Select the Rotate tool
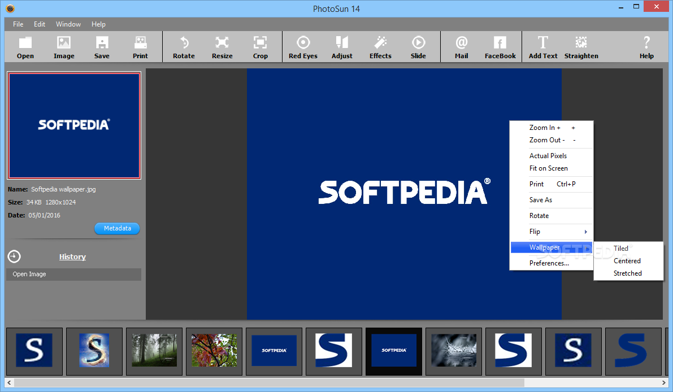The height and width of the screenshot is (392, 673). 184,47
